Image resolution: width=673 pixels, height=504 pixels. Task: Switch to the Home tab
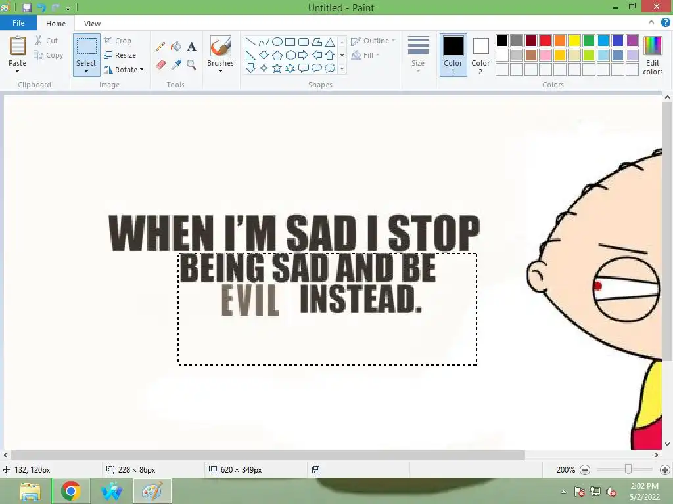pyautogui.click(x=56, y=24)
